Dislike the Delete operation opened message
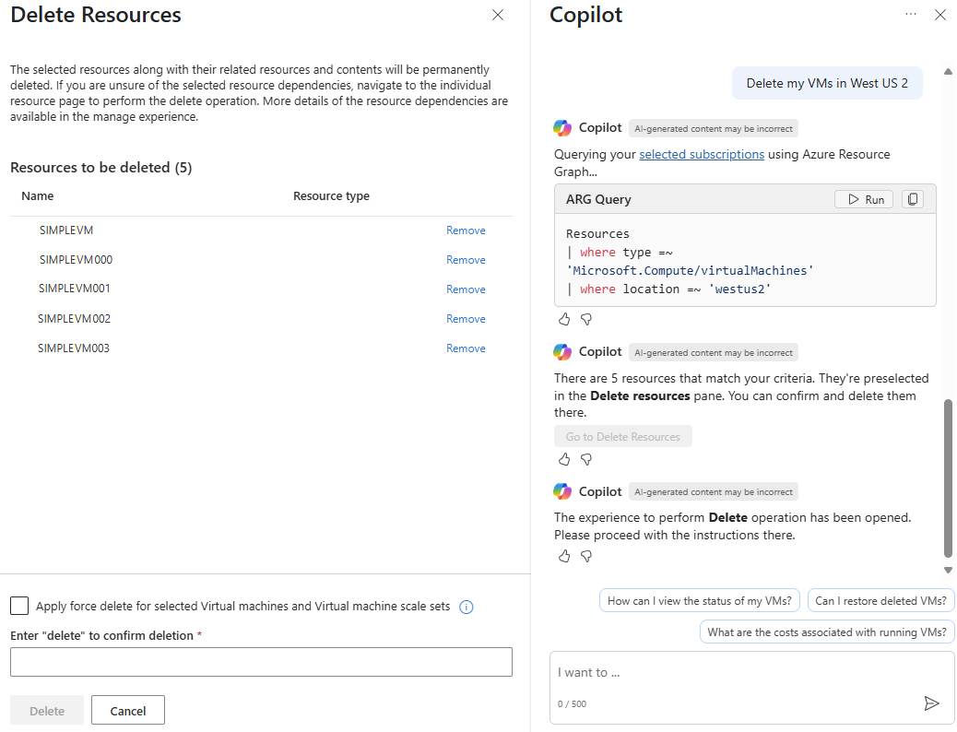The width and height of the screenshot is (957, 732). [586, 556]
